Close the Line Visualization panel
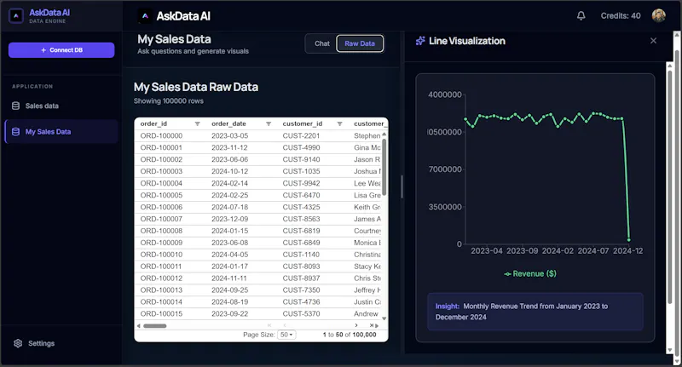Image resolution: width=682 pixels, height=367 pixels. click(653, 40)
